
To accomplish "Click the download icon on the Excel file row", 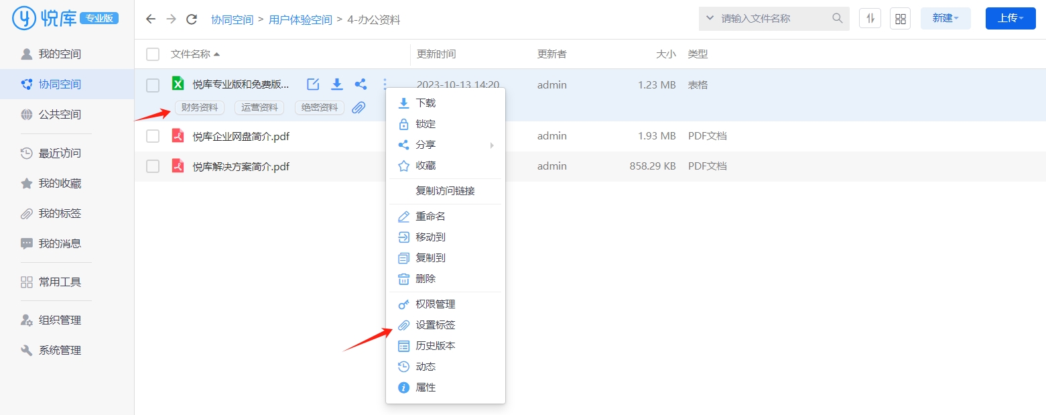I will (337, 84).
